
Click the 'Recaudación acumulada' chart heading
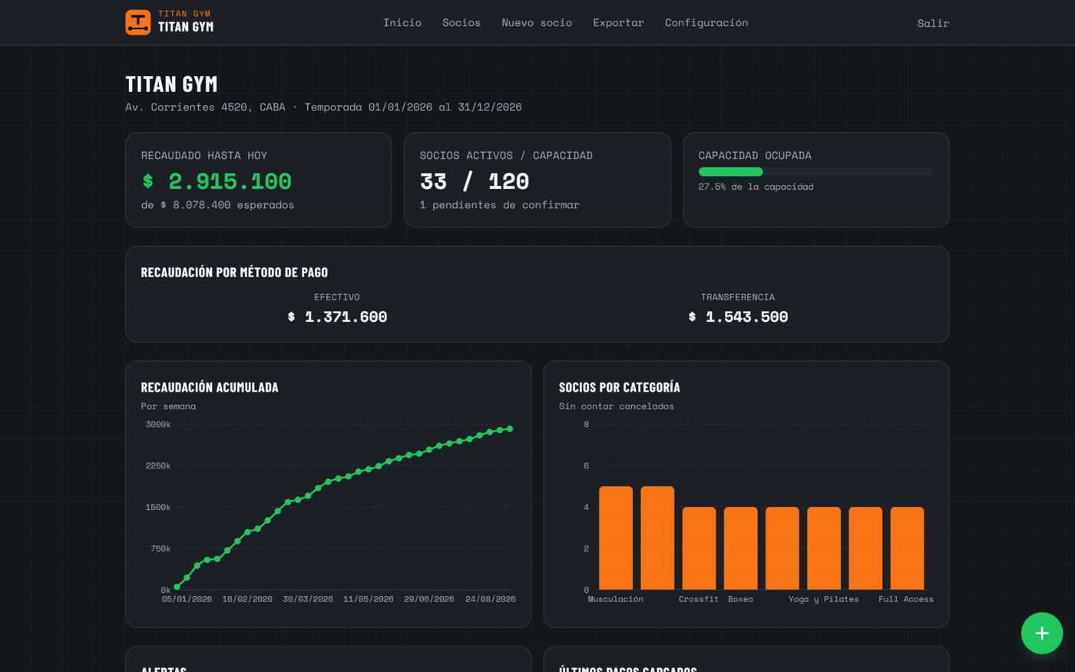210,387
